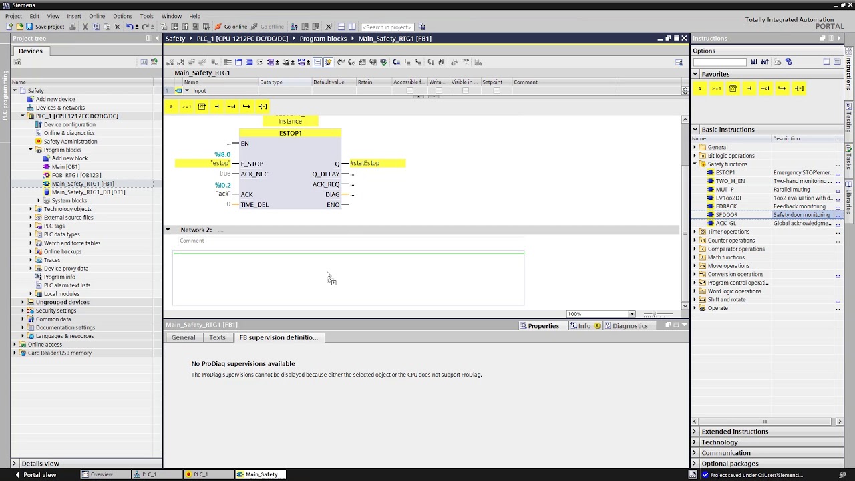
Task: Click the AND (&) favorite in editor bar
Action: coord(171,106)
